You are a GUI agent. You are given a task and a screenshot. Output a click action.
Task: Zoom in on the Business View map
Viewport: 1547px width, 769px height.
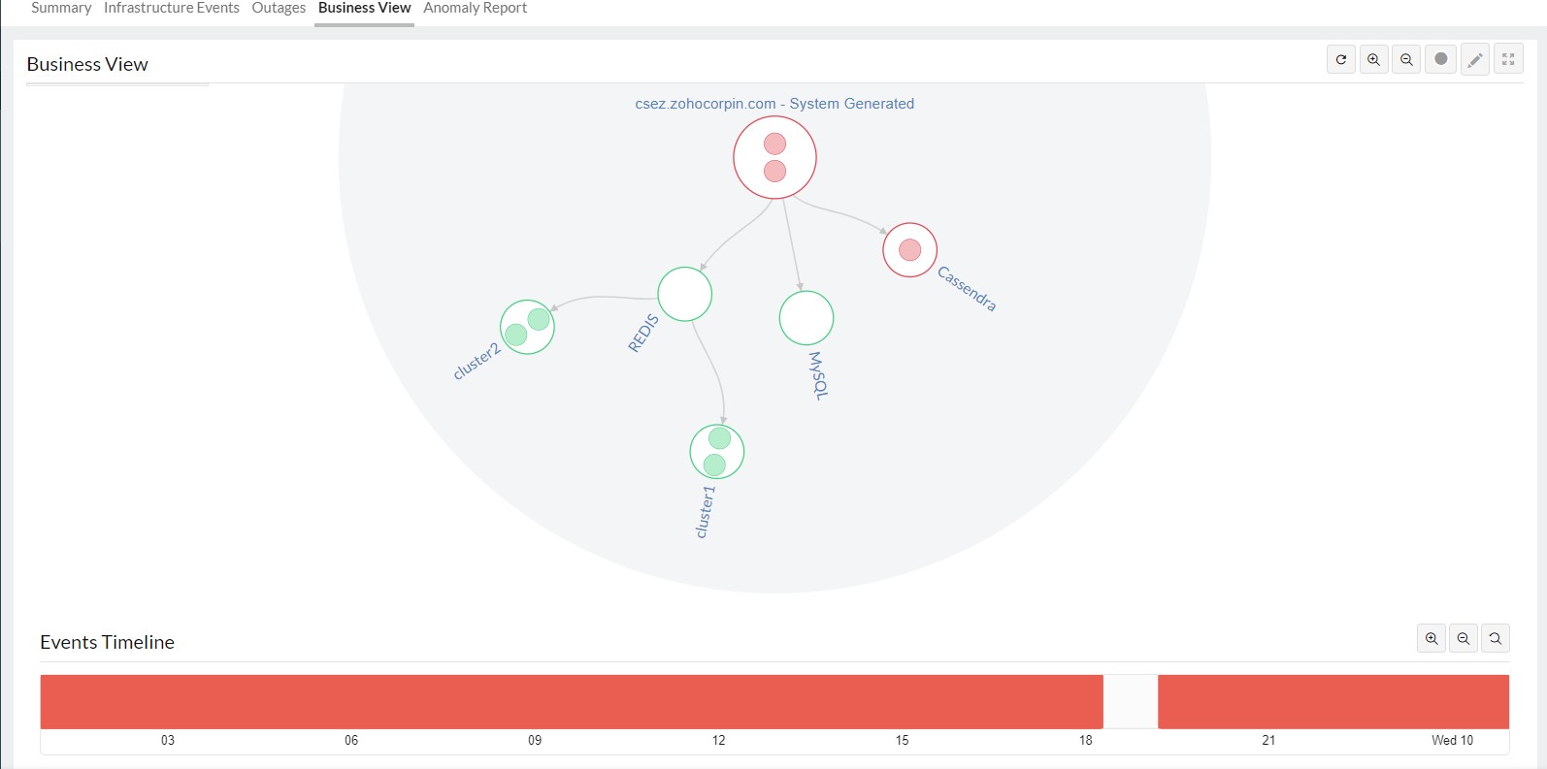pyautogui.click(x=1374, y=59)
